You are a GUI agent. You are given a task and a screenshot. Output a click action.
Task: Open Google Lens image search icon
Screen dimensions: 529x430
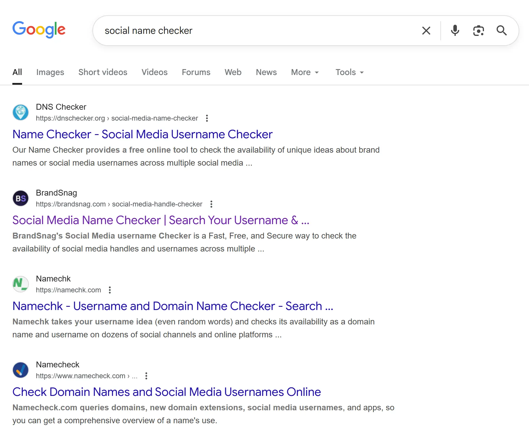[x=478, y=31]
